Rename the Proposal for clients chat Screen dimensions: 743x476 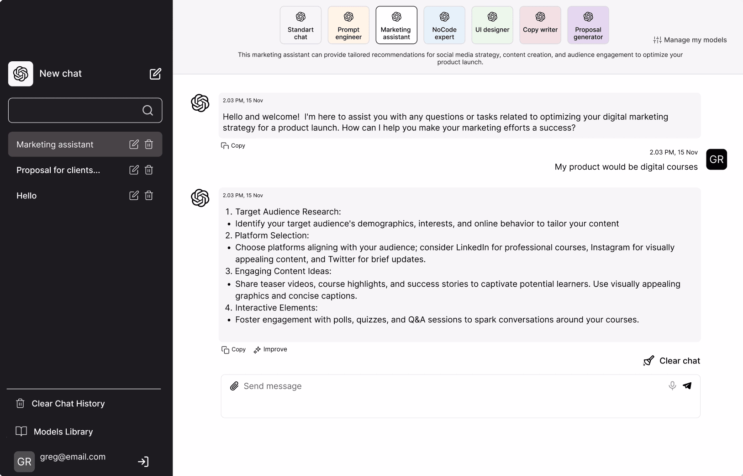pos(134,170)
